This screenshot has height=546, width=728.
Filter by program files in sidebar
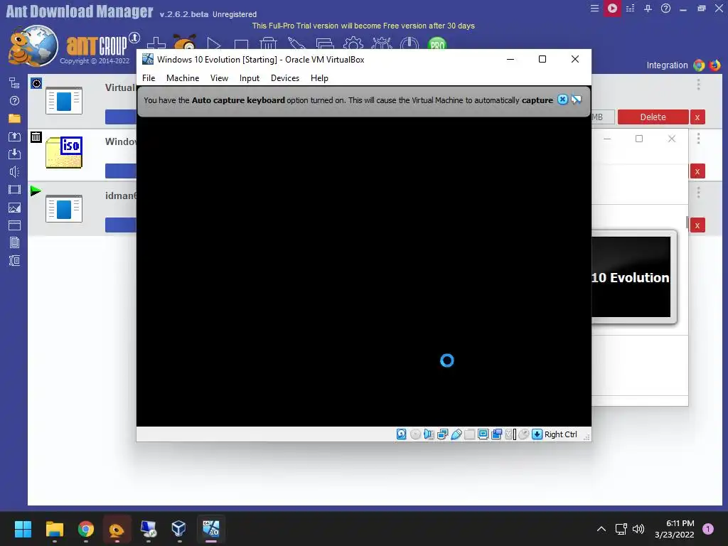coord(14,225)
